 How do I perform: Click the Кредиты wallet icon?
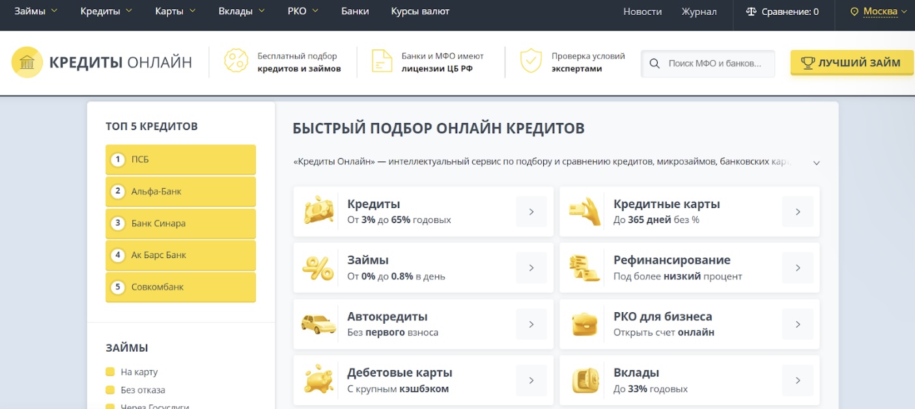click(318, 211)
